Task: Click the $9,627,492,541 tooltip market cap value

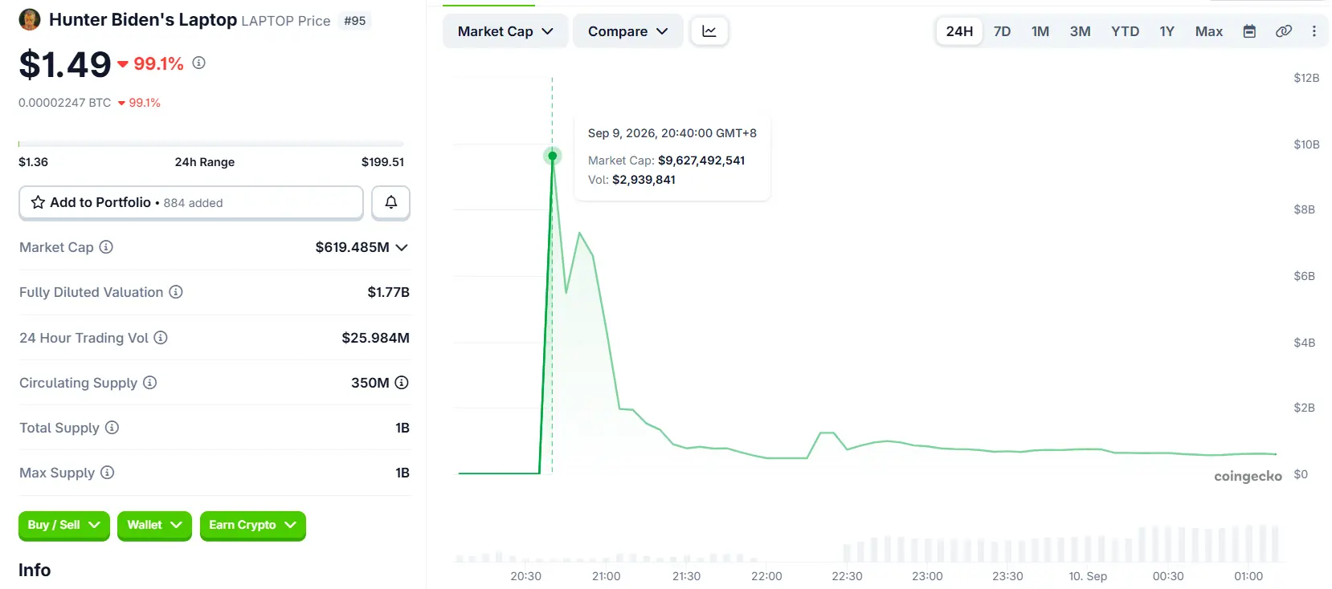Action: click(701, 160)
